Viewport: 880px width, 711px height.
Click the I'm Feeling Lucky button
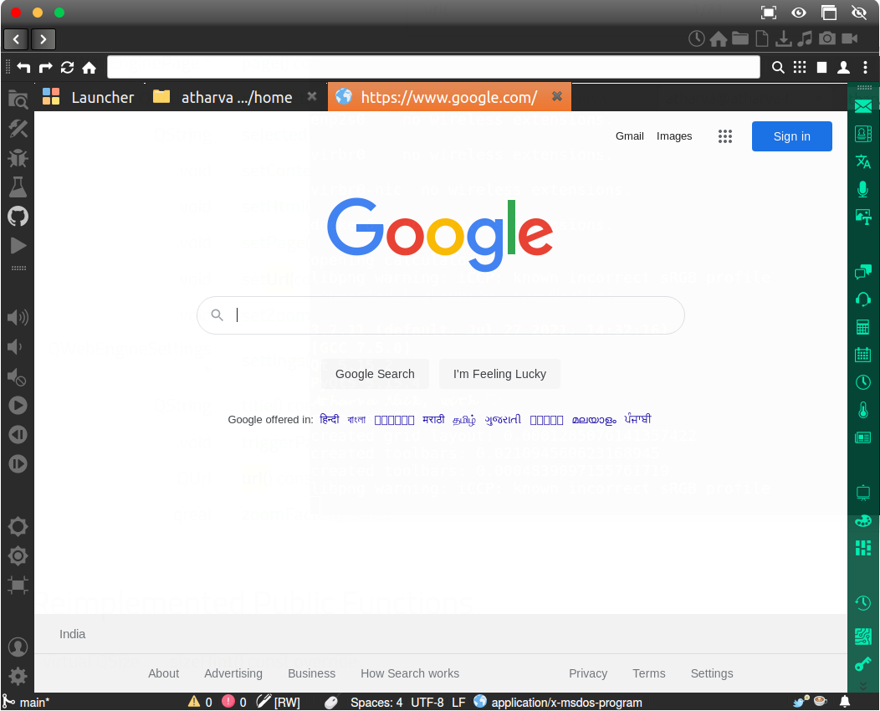coord(499,374)
